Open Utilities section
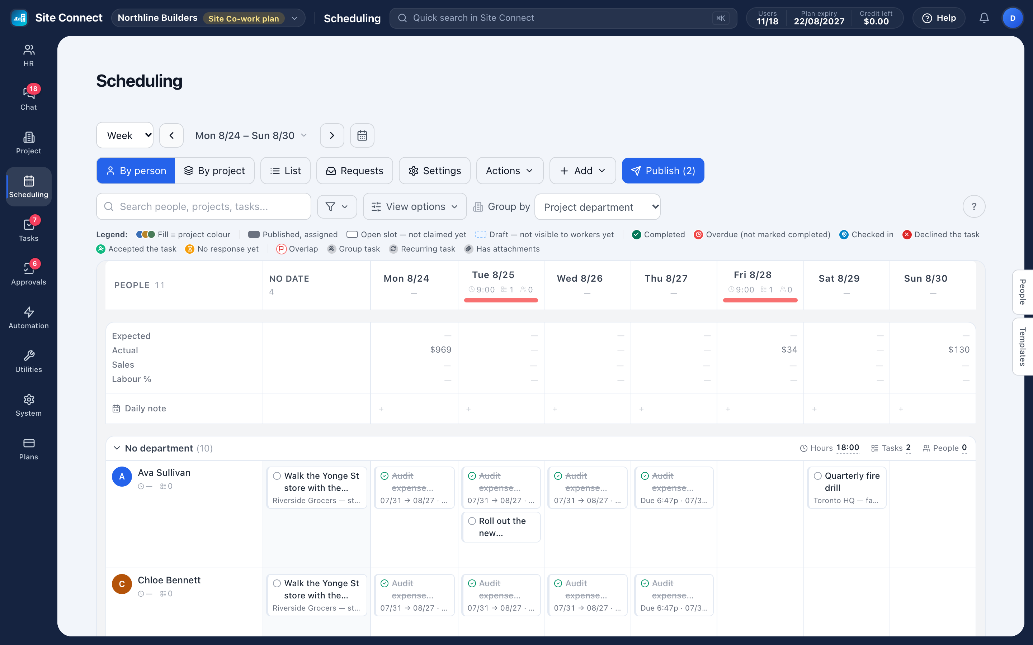1033x645 pixels. 29,361
